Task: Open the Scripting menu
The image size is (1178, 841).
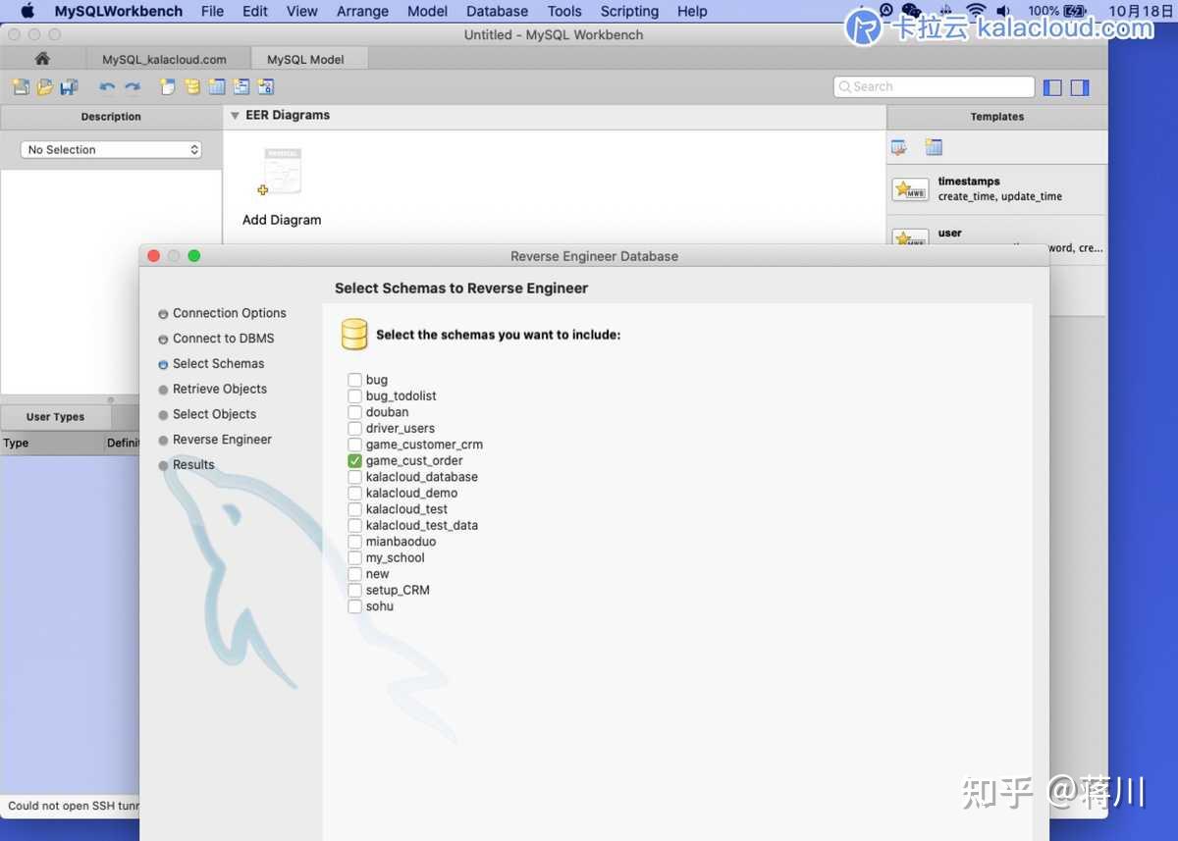Action: [x=629, y=11]
